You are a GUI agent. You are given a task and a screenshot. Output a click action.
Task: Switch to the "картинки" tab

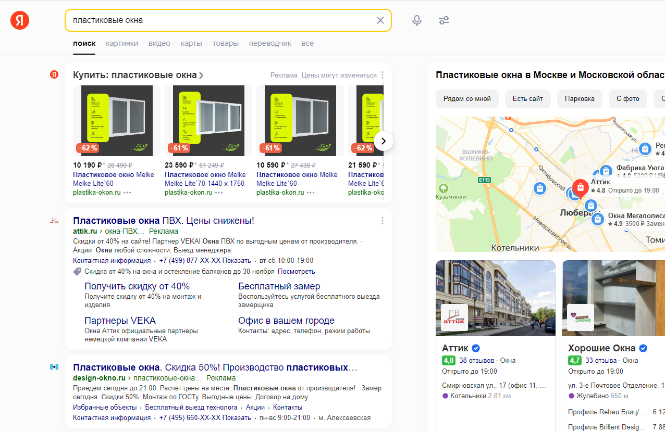[x=121, y=43]
